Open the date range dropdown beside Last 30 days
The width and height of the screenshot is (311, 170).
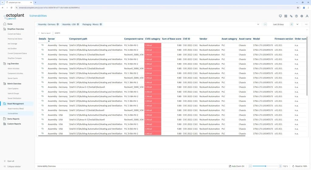point(297,24)
